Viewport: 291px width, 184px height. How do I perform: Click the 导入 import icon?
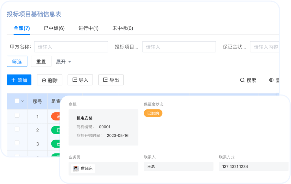coord(75,80)
